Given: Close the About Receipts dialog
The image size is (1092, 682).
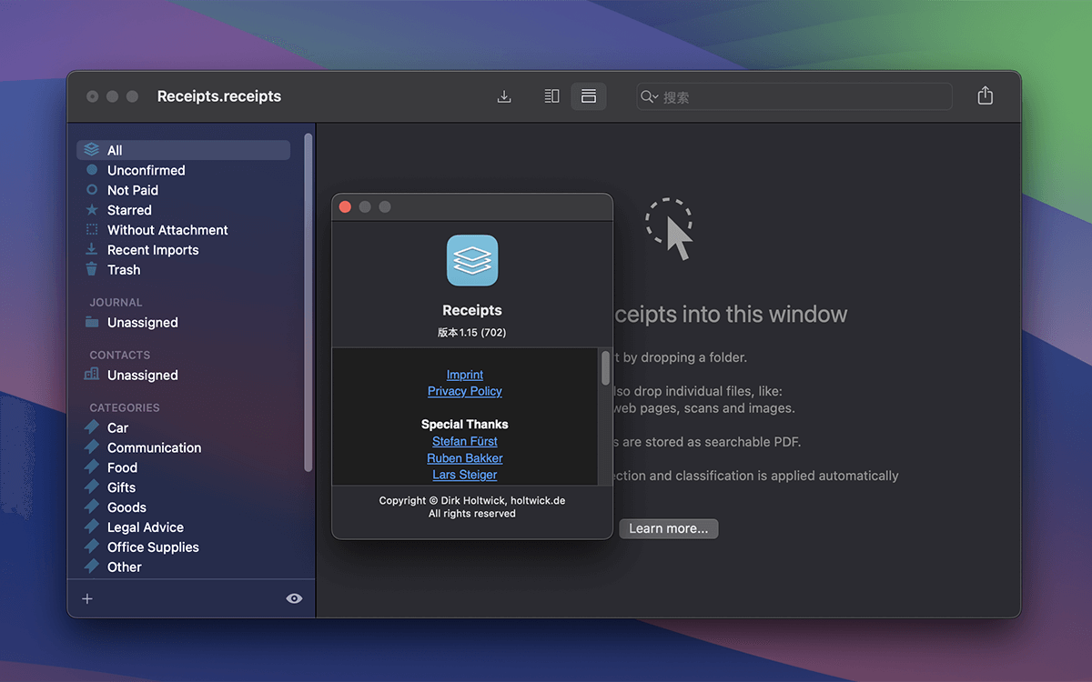Looking at the screenshot, I should [x=345, y=207].
